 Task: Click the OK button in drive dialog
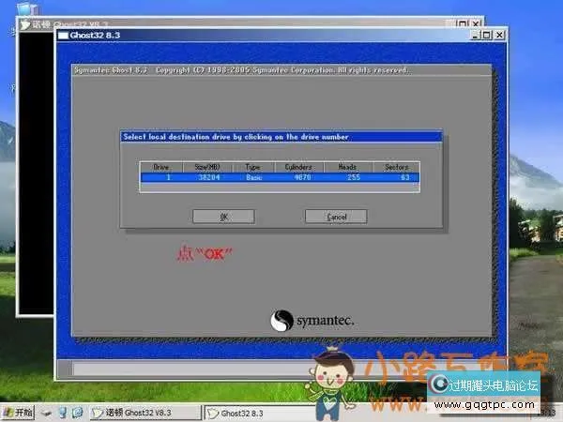tap(223, 217)
